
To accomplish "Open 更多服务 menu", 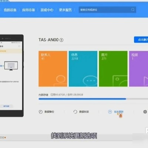I will tap(65, 10).
